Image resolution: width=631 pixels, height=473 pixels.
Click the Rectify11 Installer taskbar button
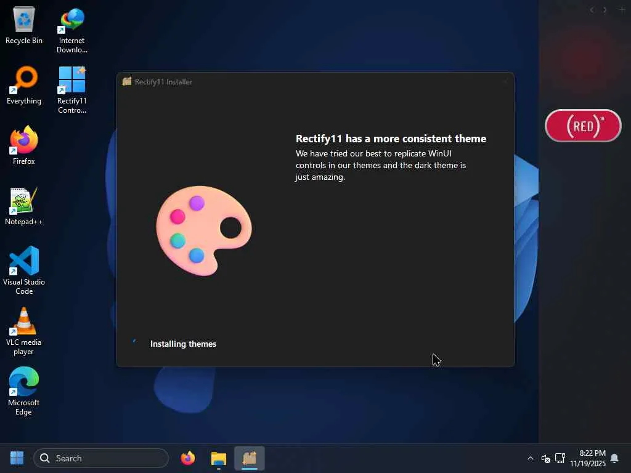pos(250,458)
